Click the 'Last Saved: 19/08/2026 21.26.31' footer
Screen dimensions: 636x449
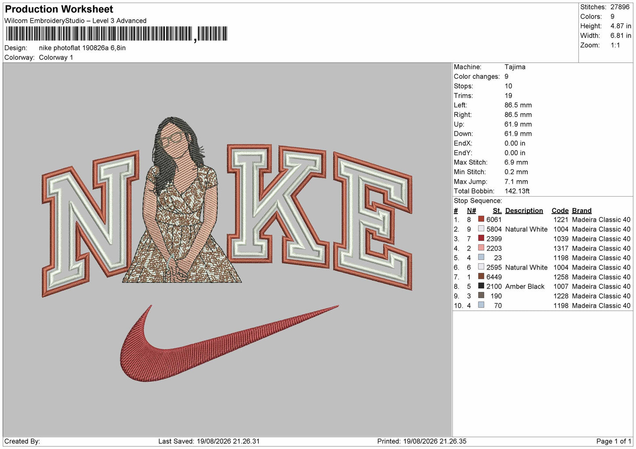pos(209,441)
